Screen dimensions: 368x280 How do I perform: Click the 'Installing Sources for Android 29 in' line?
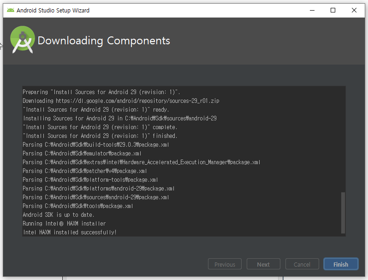pos(120,118)
